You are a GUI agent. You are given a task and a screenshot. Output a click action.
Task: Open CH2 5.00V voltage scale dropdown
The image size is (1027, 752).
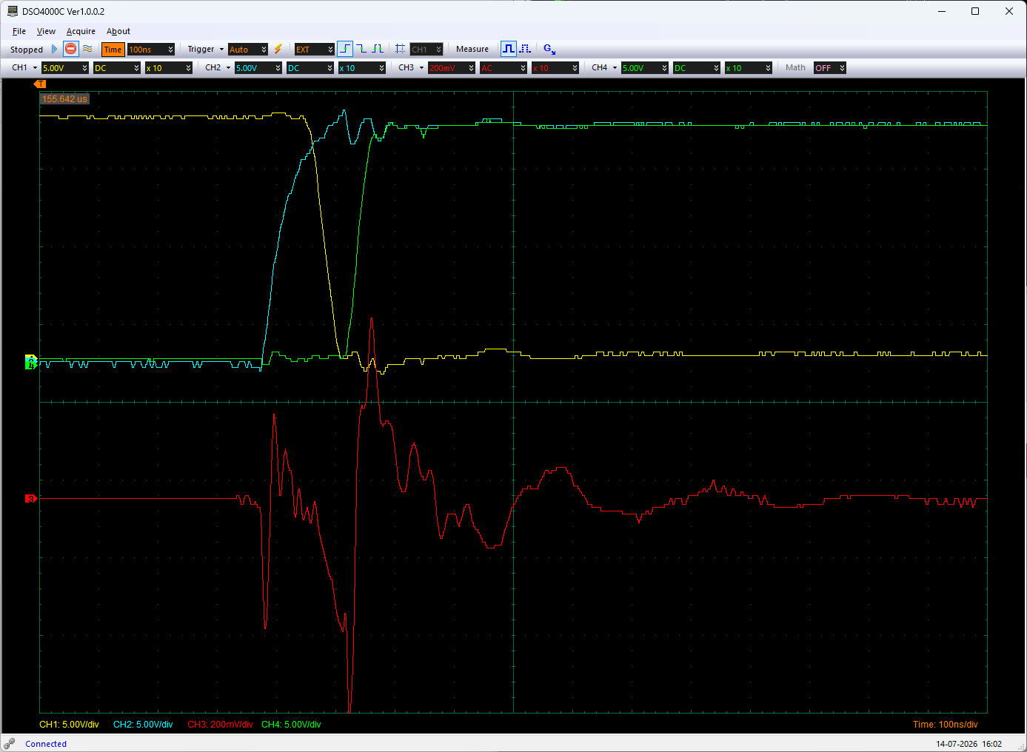[x=258, y=68]
